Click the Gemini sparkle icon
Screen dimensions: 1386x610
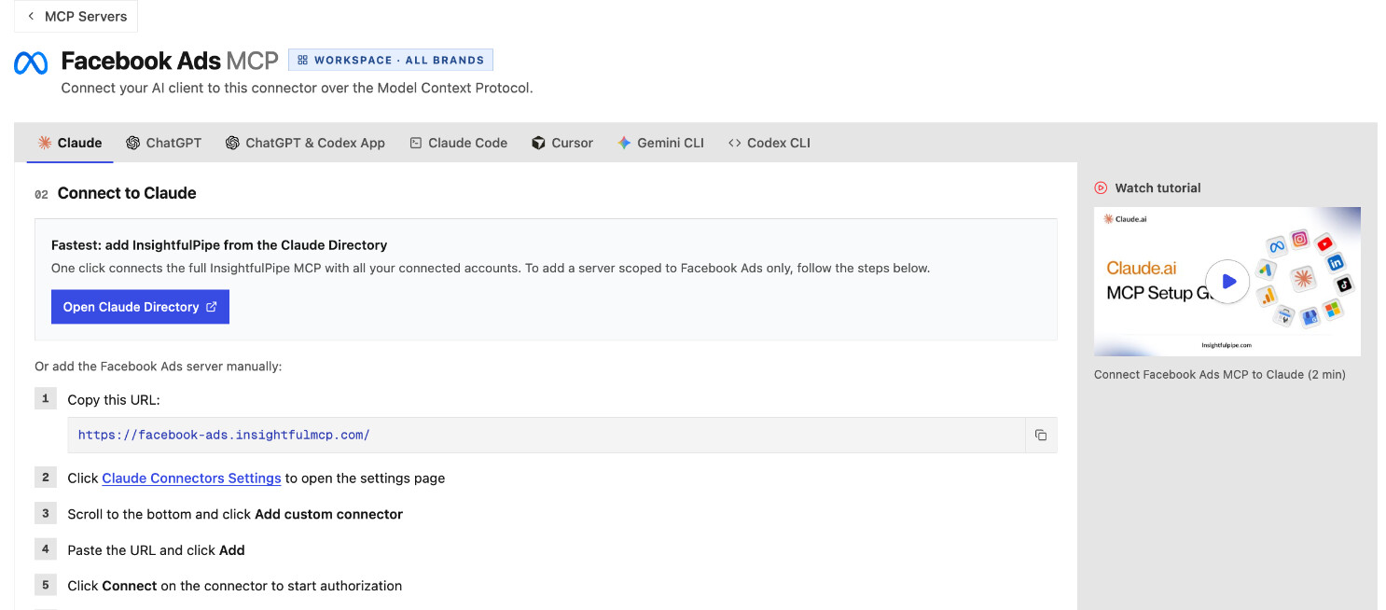tap(625, 143)
